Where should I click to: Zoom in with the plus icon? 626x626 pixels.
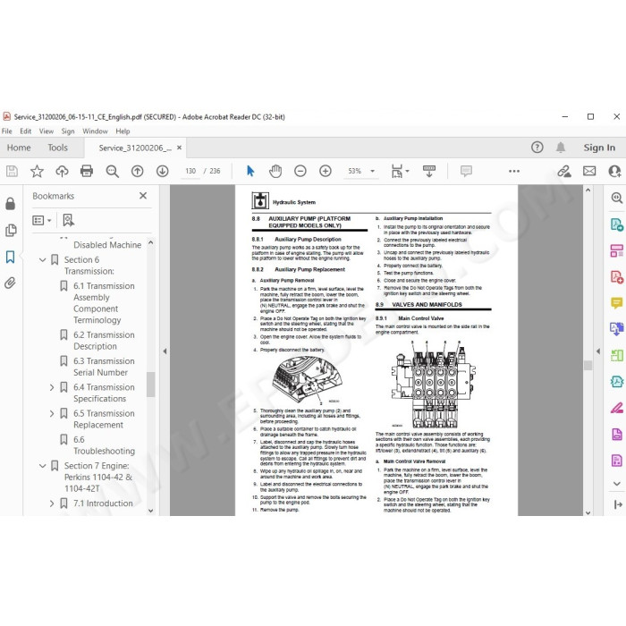[326, 172]
